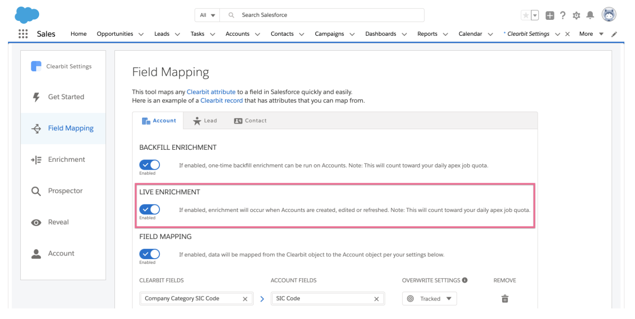635x319 pixels.
Task: Toggle the Field Mapping enabled switch
Action: (150, 254)
